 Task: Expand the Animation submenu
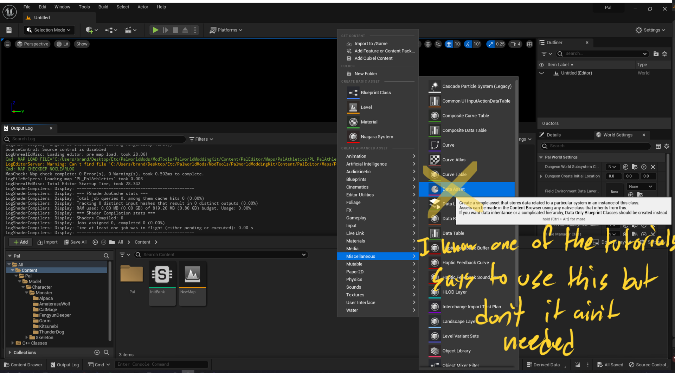point(378,156)
